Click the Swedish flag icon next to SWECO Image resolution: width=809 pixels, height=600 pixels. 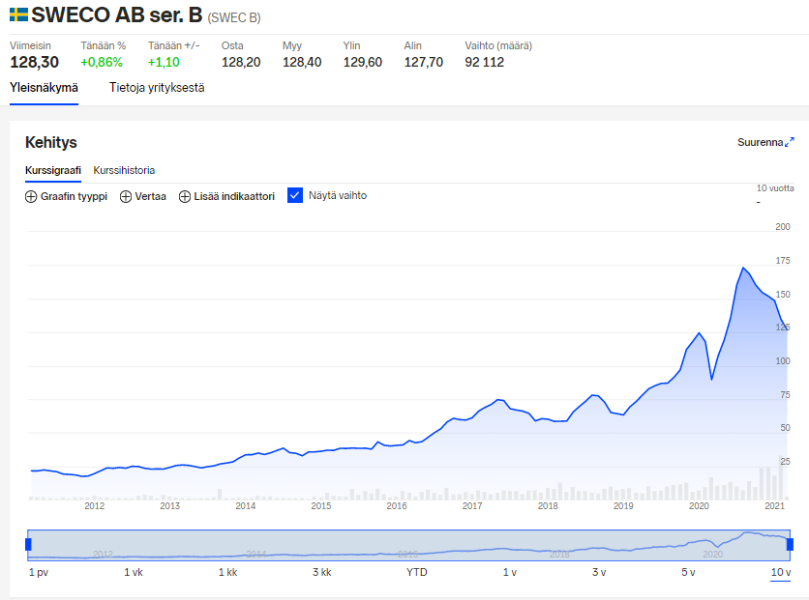[18, 15]
